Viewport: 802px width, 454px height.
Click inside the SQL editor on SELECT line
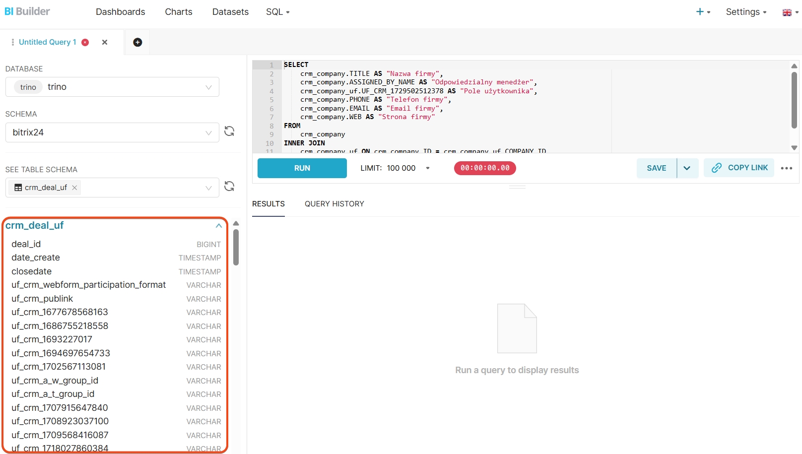click(397, 65)
